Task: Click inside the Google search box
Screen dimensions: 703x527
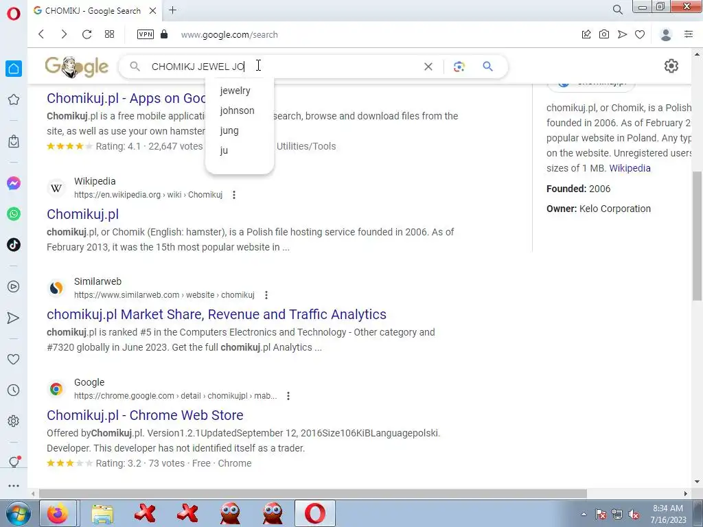Action: [282, 67]
